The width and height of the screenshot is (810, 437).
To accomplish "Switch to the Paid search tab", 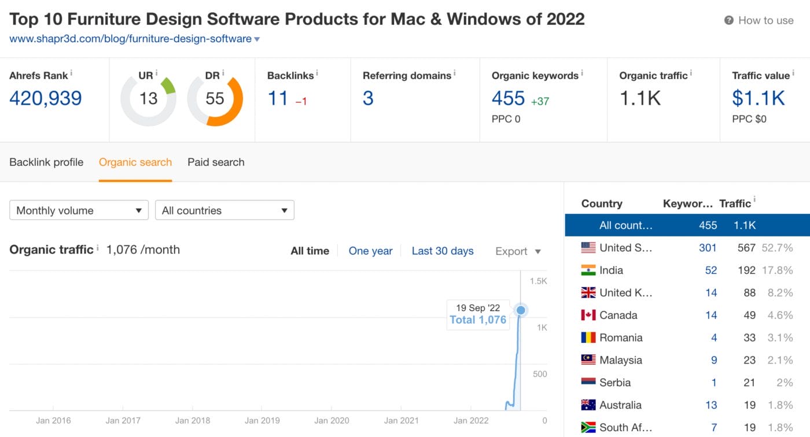I will [215, 162].
